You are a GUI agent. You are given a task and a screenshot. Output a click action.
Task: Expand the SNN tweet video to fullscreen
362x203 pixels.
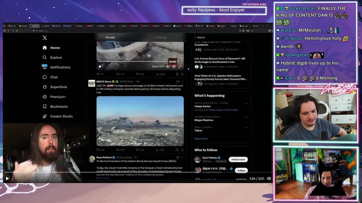pos(180,67)
